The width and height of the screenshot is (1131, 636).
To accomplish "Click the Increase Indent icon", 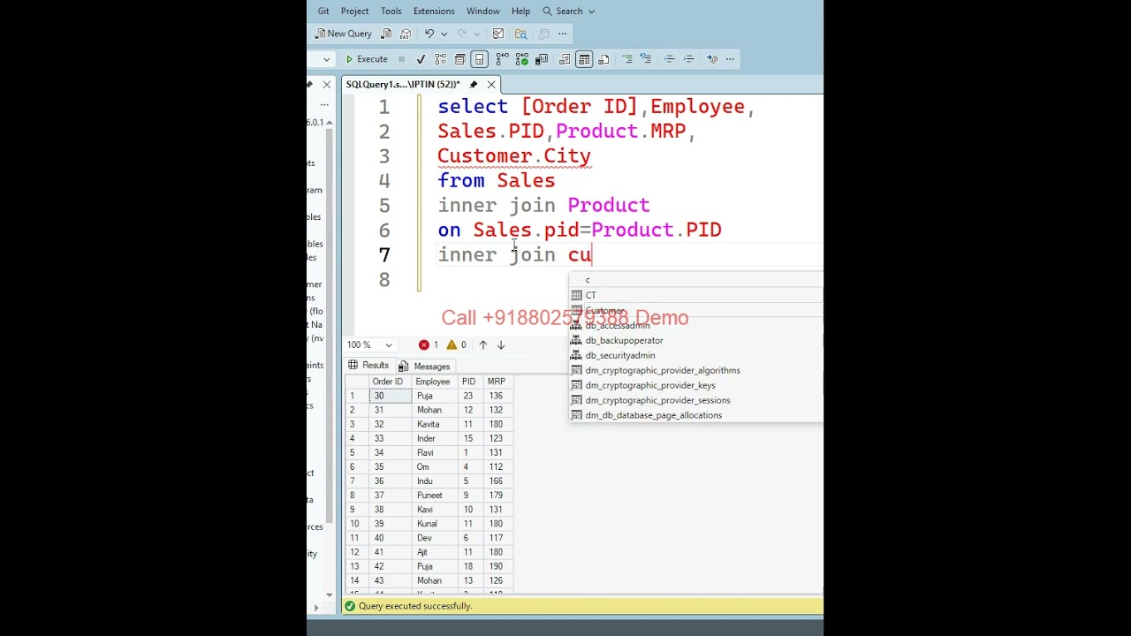I will pos(688,59).
